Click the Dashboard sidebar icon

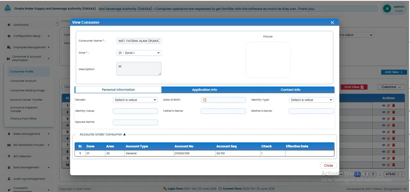(x=9, y=25)
